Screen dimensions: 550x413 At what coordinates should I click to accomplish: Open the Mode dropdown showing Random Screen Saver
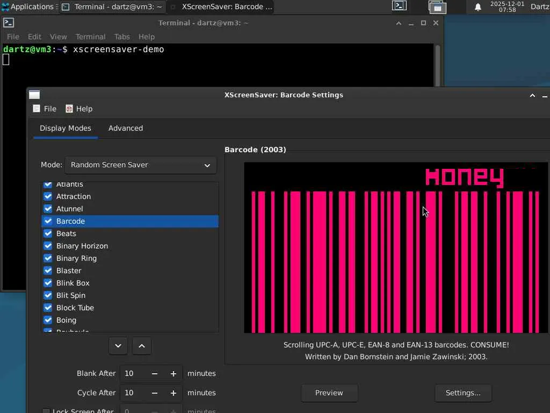point(141,165)
